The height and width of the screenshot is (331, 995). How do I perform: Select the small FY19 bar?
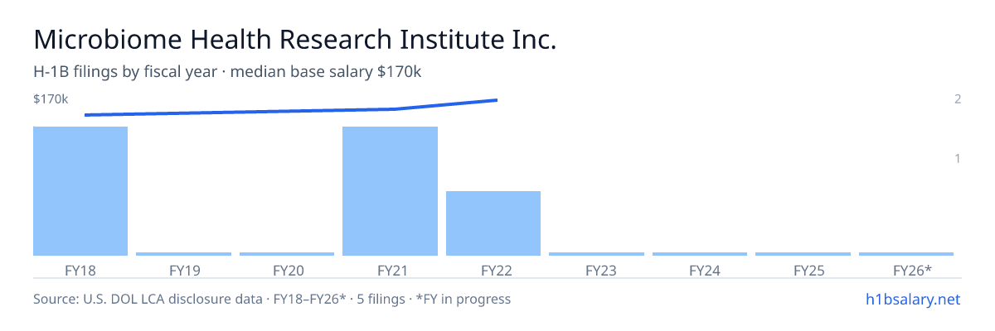183,254
